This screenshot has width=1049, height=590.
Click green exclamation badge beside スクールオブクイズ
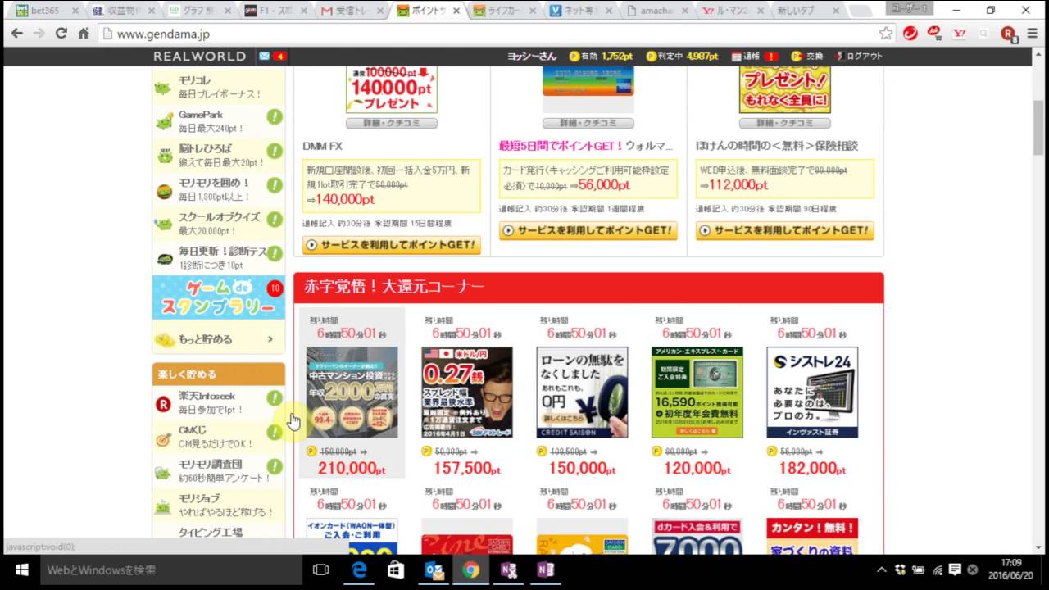click(275, 220)
